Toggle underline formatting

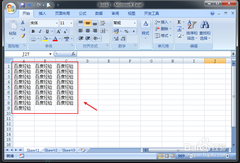[x=47, y=31]
